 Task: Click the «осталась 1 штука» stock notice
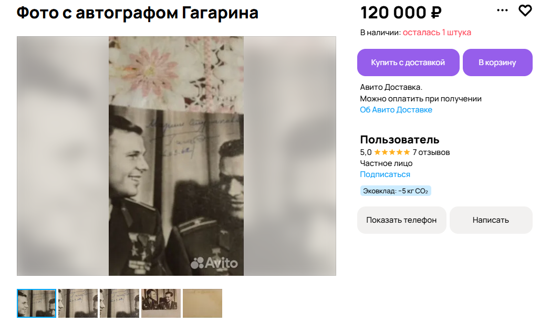click(437, 33)
